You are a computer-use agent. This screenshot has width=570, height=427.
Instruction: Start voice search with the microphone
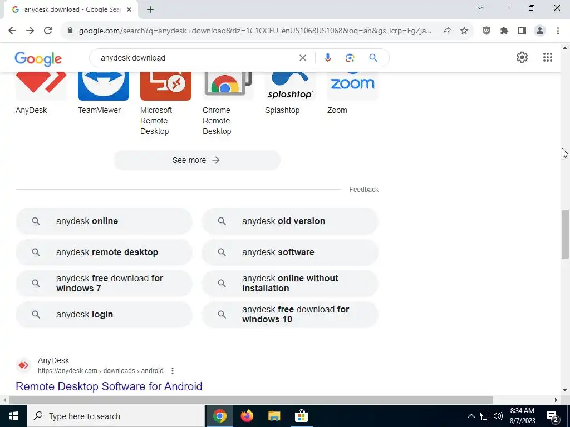pos(327,58)
